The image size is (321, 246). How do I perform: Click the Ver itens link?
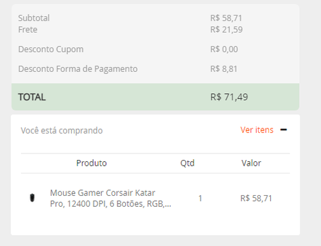point(257,130)
